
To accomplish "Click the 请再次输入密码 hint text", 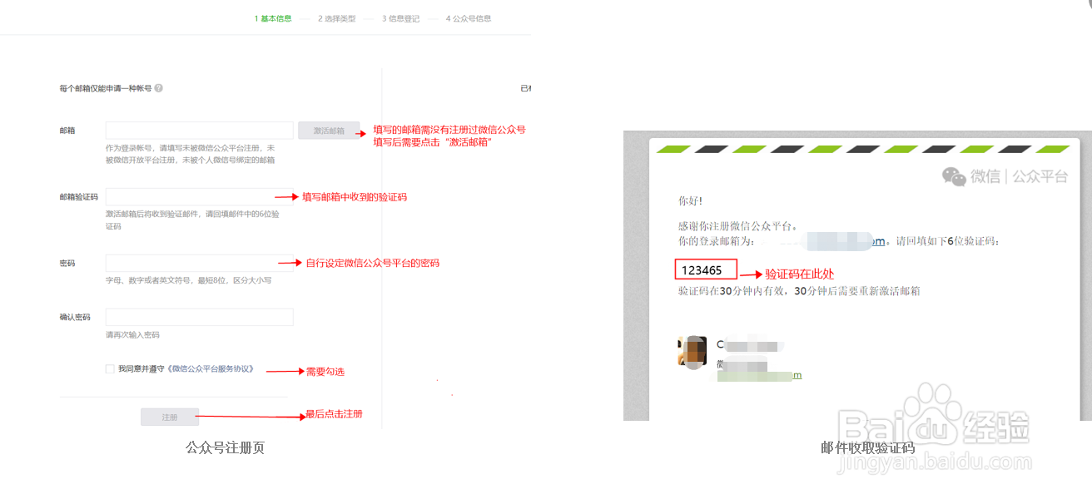I will pyautogui.click(x=132, y=335).
